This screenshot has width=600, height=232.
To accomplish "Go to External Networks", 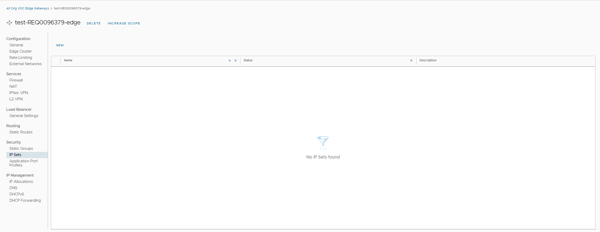I will coord(25,64).
